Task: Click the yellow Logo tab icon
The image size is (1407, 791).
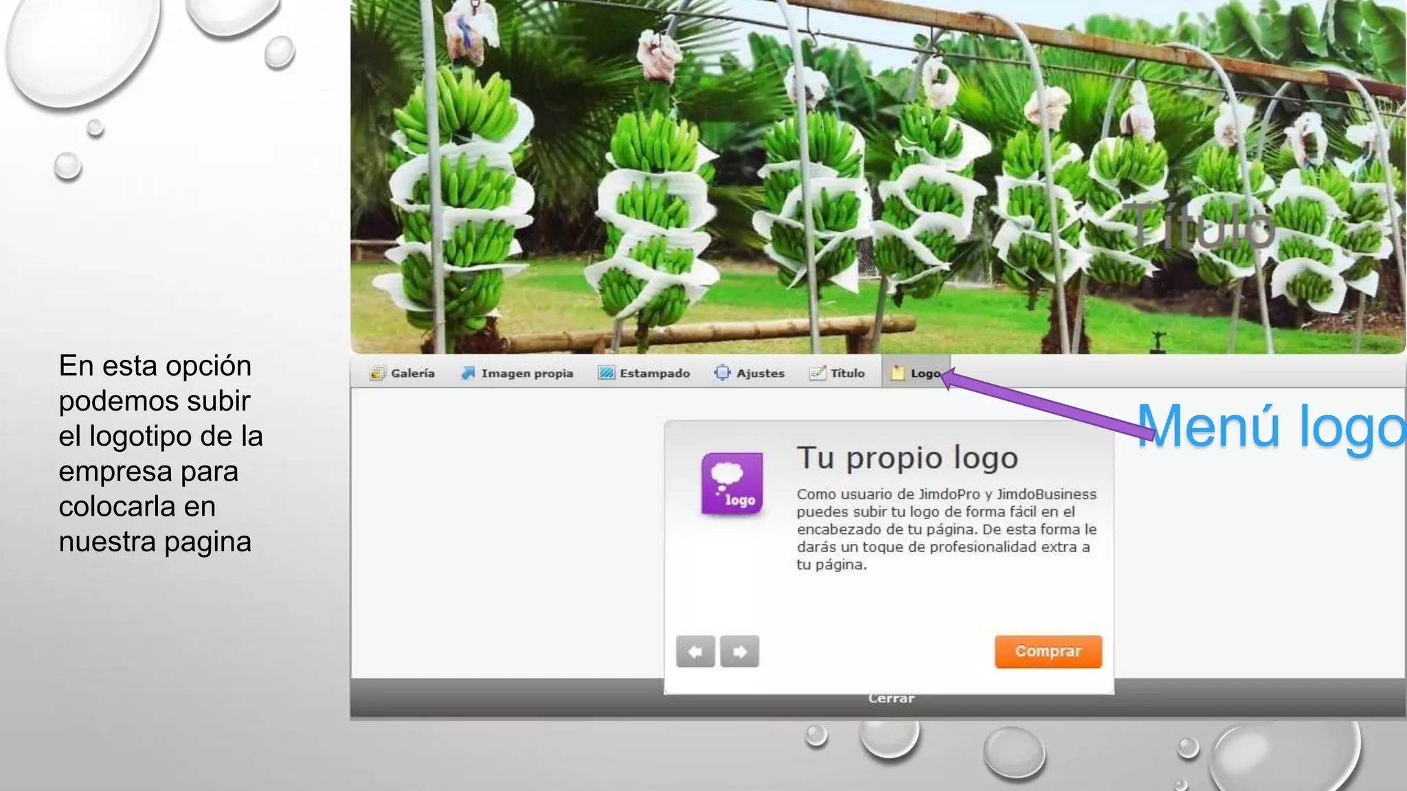Action: point(897,373)
